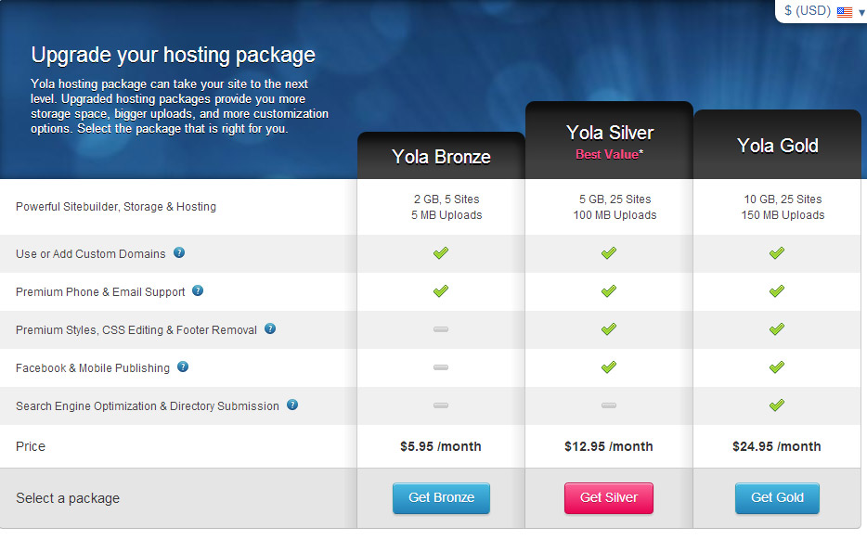Click Silver dash for Search Engine Optimization row

609,405
